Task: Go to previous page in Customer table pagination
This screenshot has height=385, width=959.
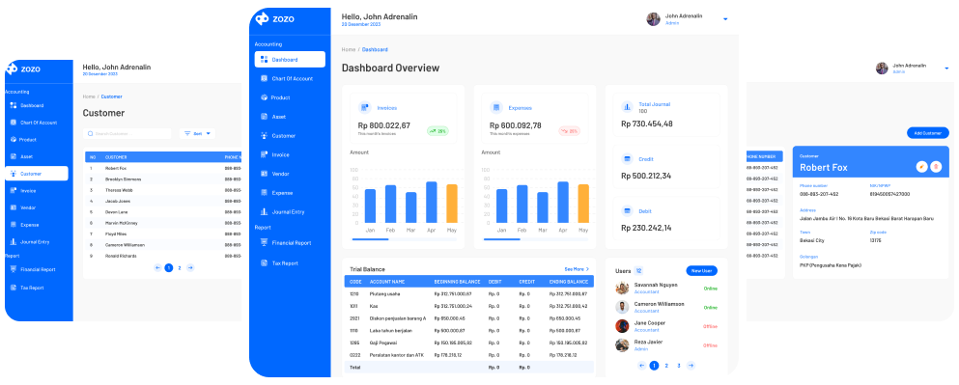Action: pyautogui.click(x=157, y=267)
